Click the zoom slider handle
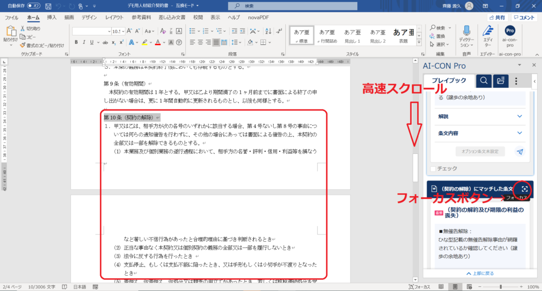The image size is (542, 291). (501, 287)
